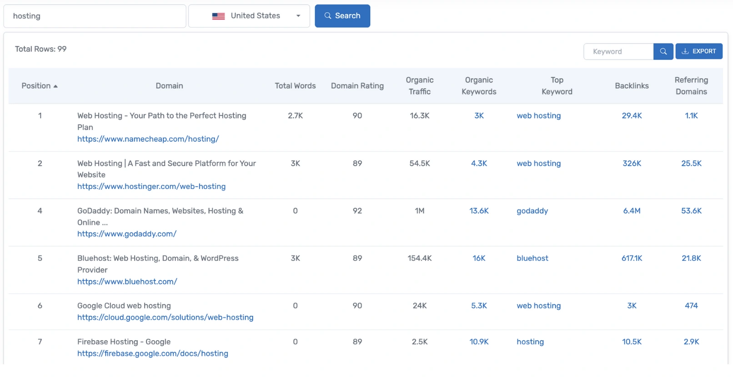Click the Domain Rating column header
The height and width of the screenshot is (377, 733).
coord(357,86)
